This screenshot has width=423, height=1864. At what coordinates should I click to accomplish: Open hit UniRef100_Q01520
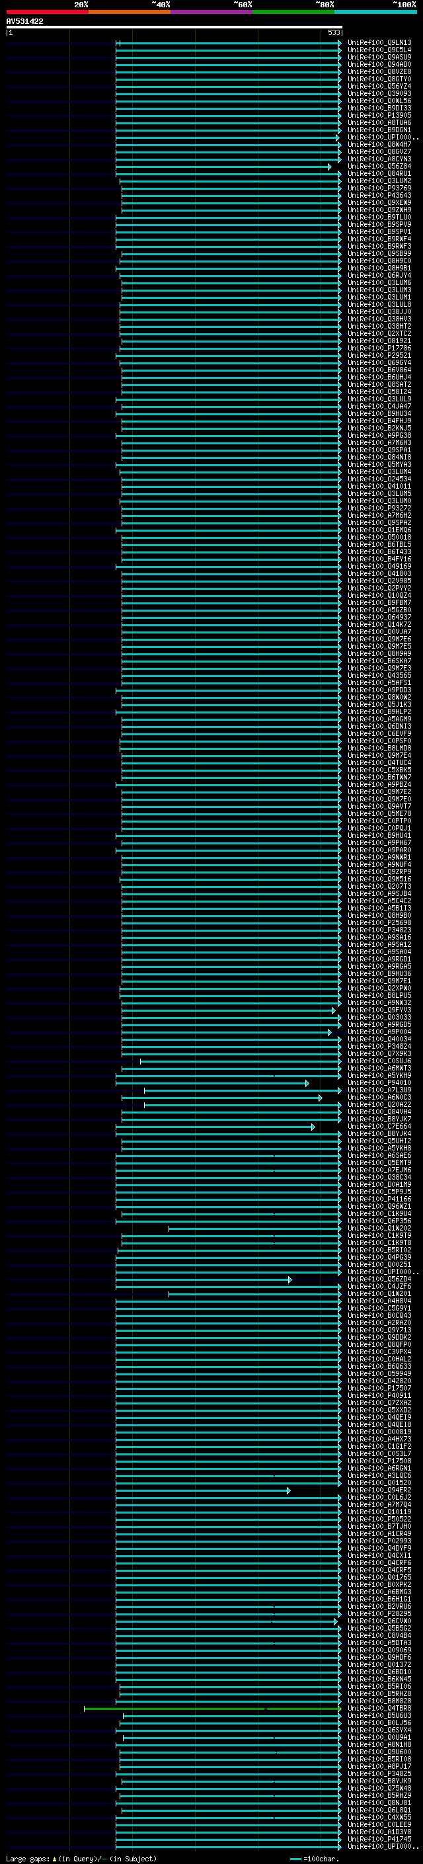click(x=379, y=1482)
